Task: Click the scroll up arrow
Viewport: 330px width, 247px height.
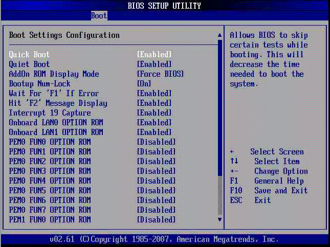Action: click(219, 35)
